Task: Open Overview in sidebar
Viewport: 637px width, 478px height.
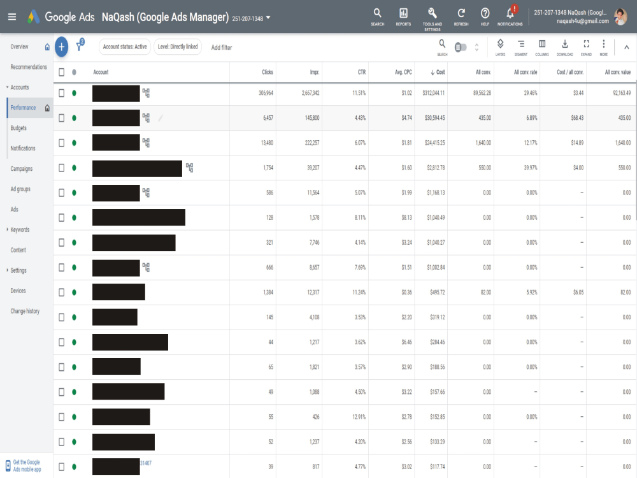Action: click(20, 47)
